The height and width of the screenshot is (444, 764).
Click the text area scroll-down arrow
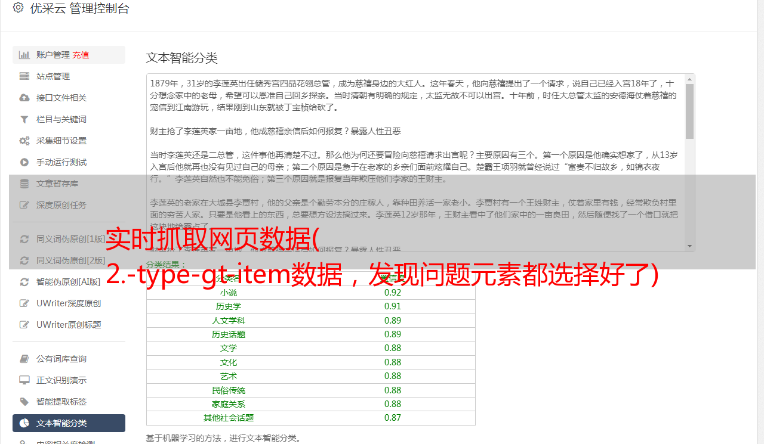tap(690, 246)
